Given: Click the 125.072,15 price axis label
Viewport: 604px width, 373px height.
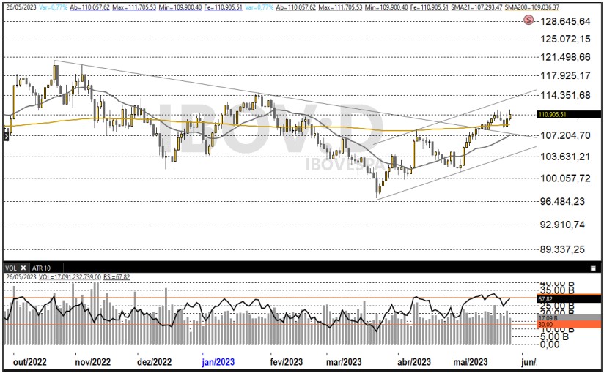Looking at the screenshot, I should pyautogui.click(x=565, y=39).
